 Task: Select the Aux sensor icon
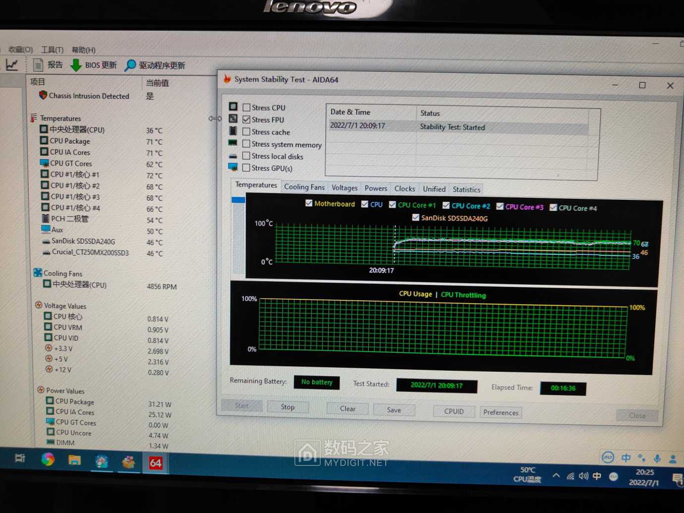pos(46,229)
